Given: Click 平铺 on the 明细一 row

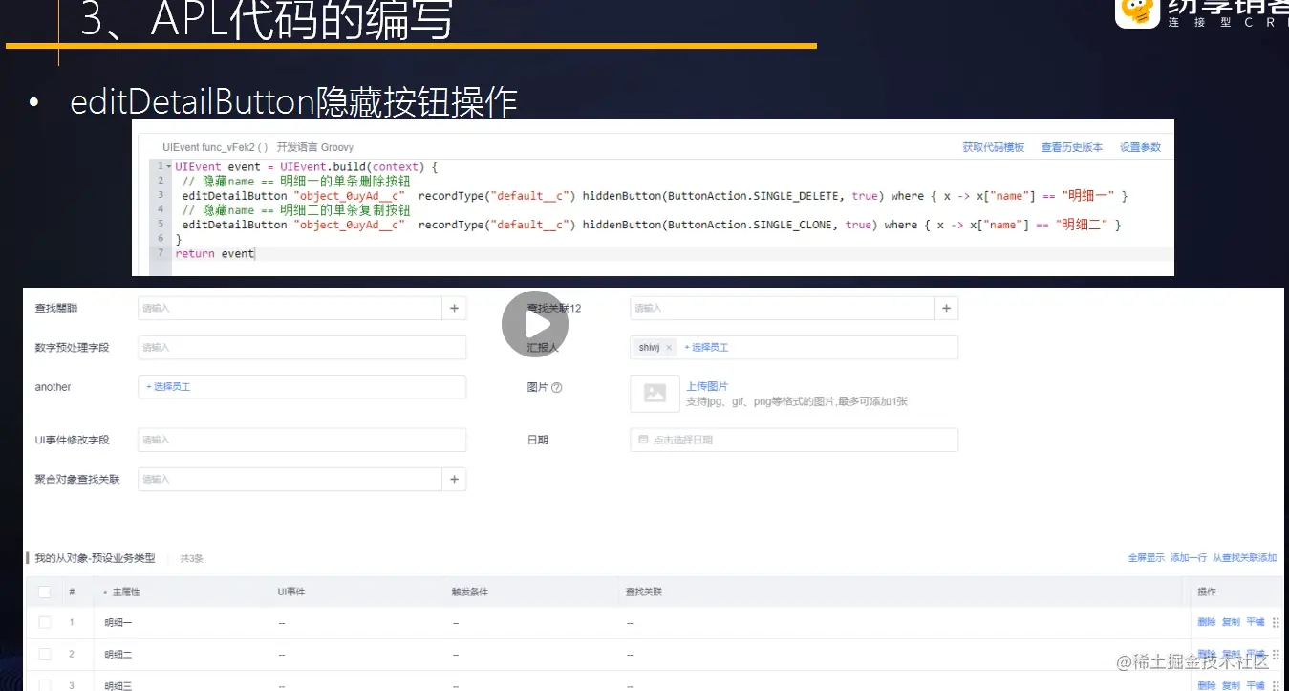Looking at the screenshot, I should coord(1255,622).
